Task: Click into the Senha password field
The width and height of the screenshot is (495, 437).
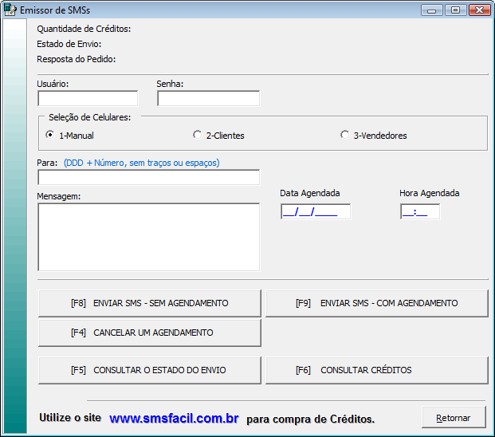Action: (208, 98)
